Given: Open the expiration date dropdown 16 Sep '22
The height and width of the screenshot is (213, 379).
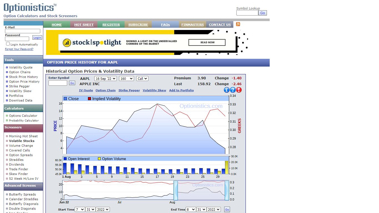Looking at the screenshot, I should click(x=105, y=78).
